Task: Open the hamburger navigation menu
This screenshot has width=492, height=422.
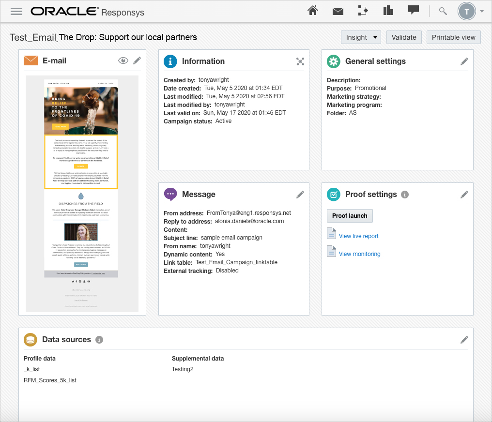Action: point(16,12)
